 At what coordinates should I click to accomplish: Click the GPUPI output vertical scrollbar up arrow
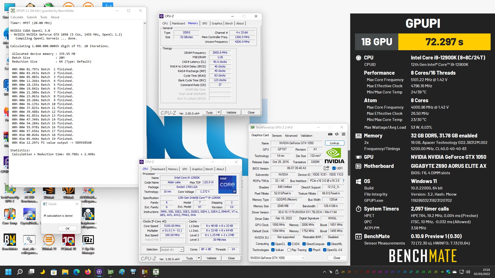(145, 23)
